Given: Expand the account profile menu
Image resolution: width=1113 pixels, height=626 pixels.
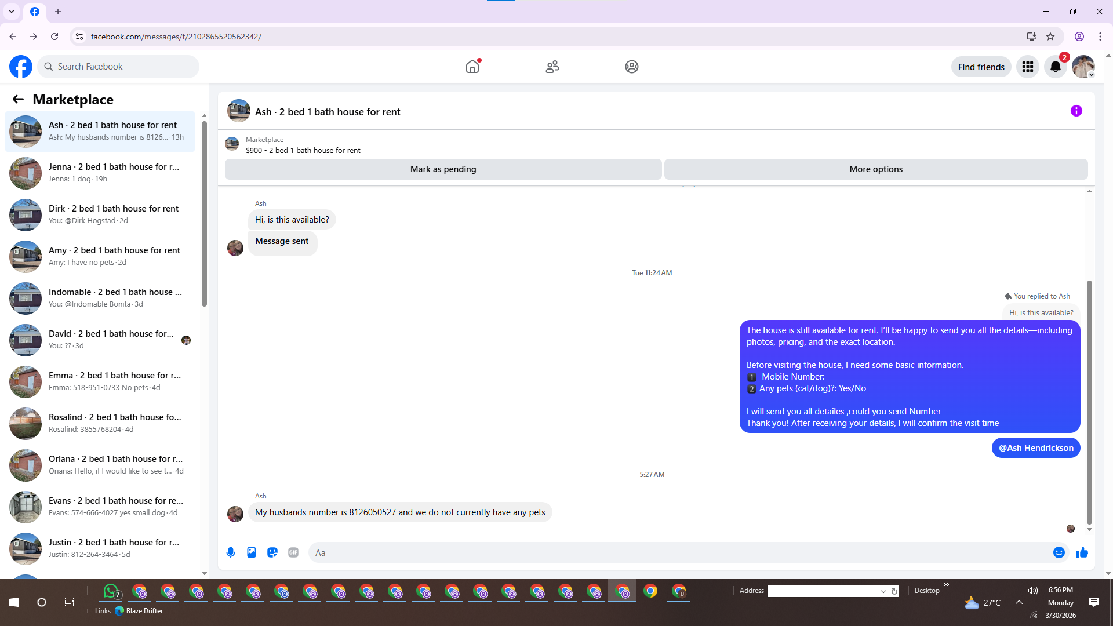Looking at the screenshot, I should (x=1083, y=67).
